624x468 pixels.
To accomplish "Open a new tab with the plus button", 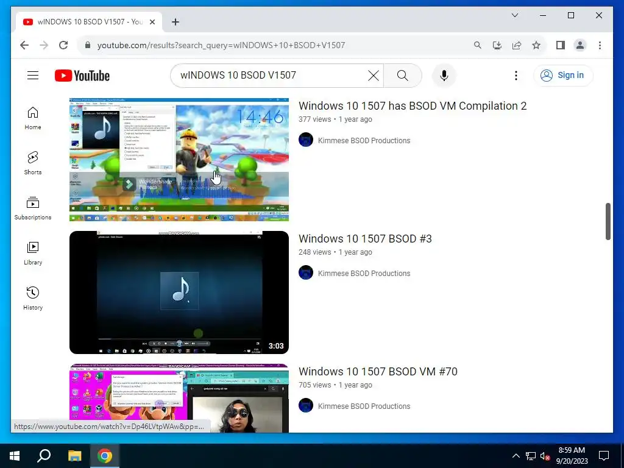I will click(175, 22).
